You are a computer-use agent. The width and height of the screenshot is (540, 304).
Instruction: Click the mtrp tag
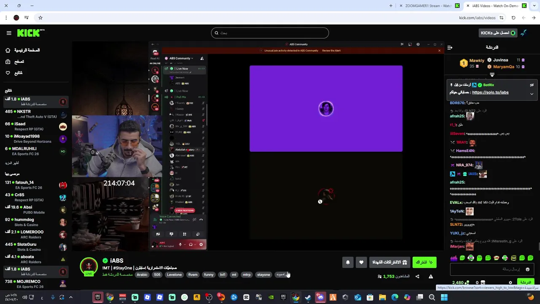(247, 275)
